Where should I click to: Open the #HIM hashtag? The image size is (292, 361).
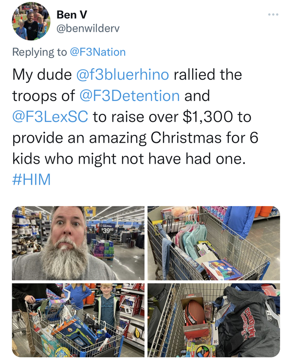pos(31,180)
